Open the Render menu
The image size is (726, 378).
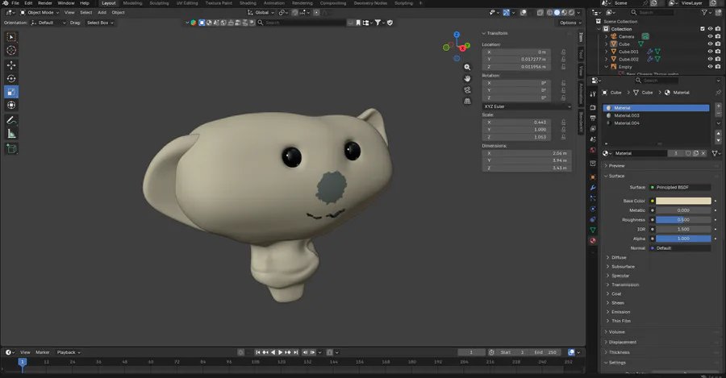point(45,3)
